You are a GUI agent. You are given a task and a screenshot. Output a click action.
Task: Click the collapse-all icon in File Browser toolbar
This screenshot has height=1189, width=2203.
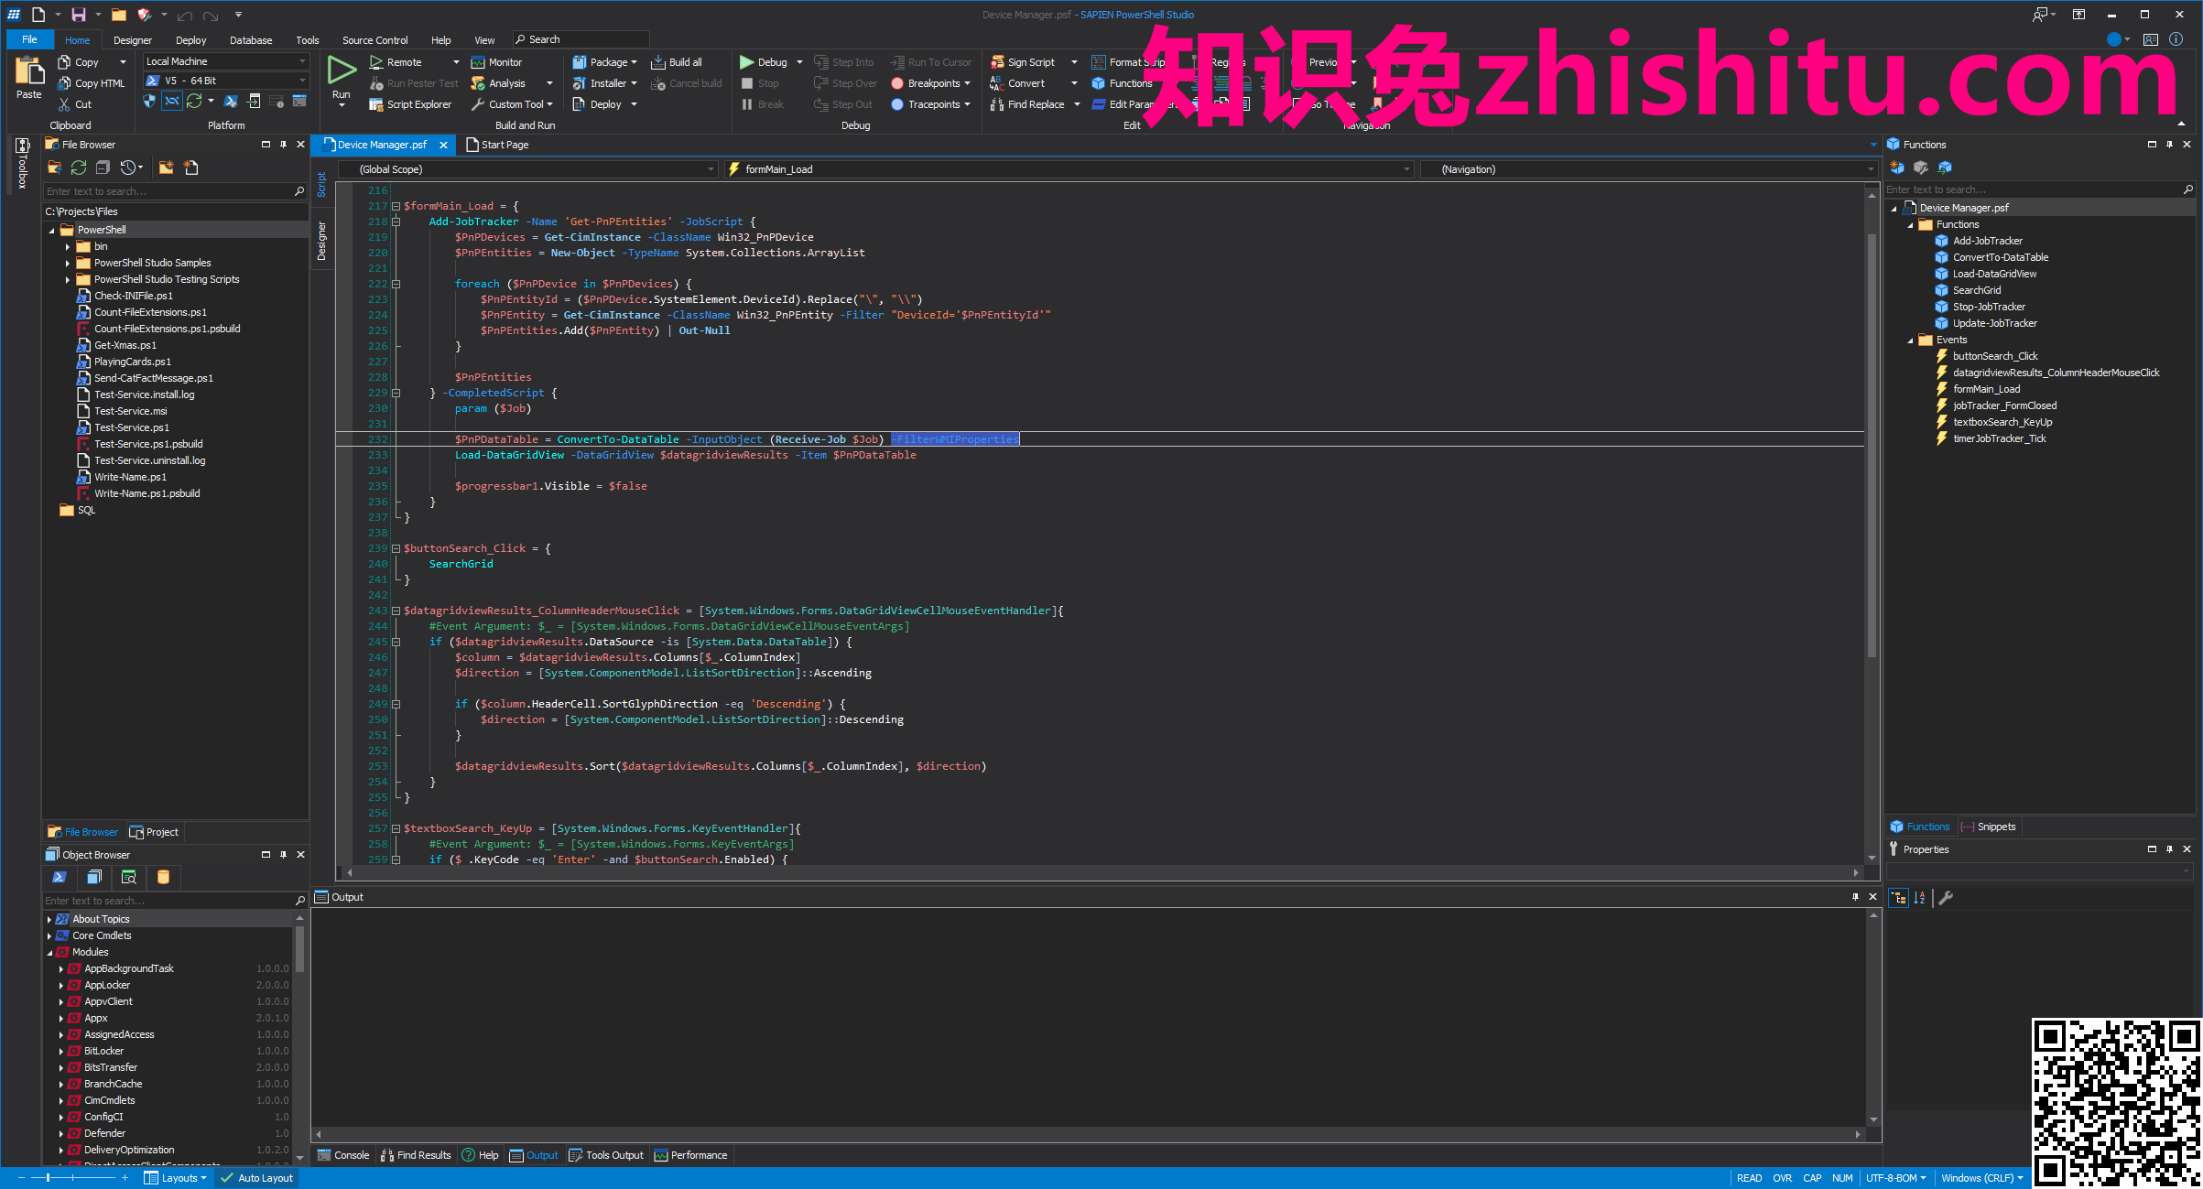click(103, 168)
